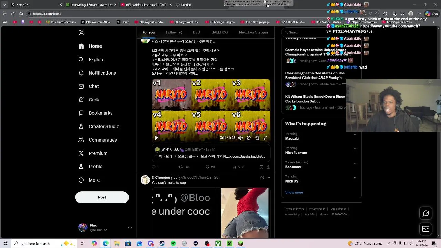Switch to the hennythingz1 Stream browser tab
This screenshot has height=248, width=441.
pos(91,5)
